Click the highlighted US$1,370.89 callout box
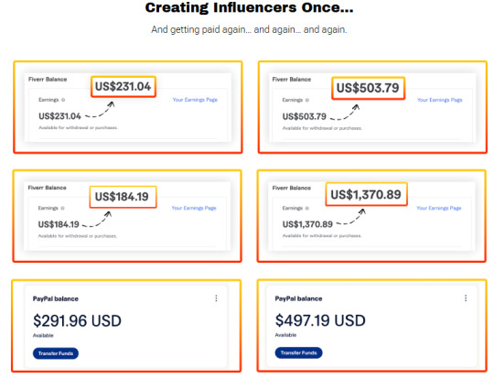The image size is (494, 379). pos(366,194)
